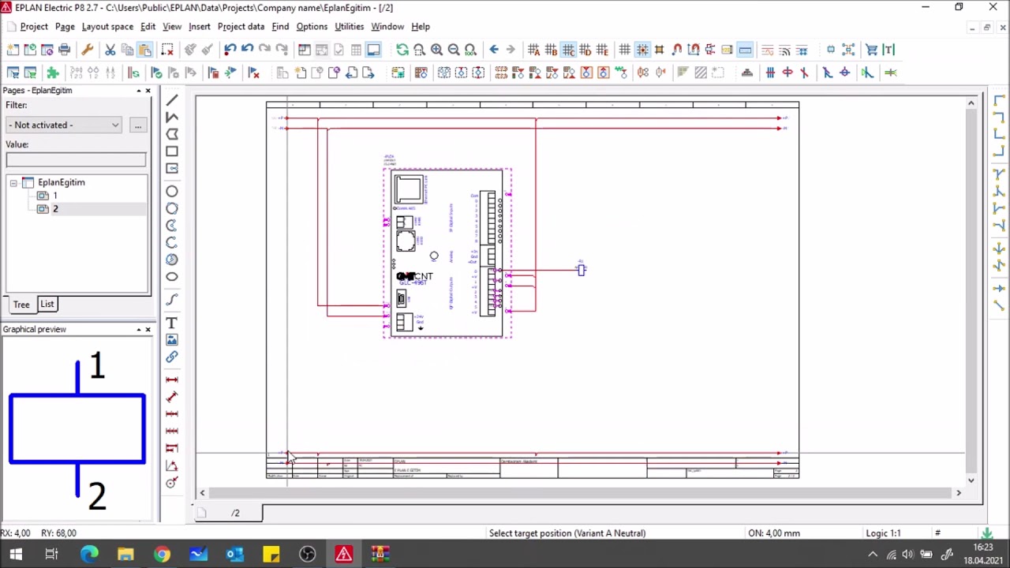Click the Zoom out magnifier icon
The height and width of the screenshot is (568, 1010).
(454, 50)
